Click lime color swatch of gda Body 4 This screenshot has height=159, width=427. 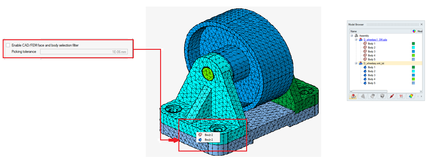pyautogui.click(x=414, y=55)
